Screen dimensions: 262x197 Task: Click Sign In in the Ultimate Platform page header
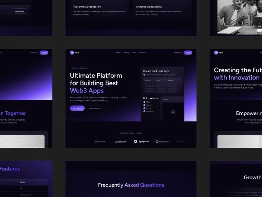(x=188, y=53)
